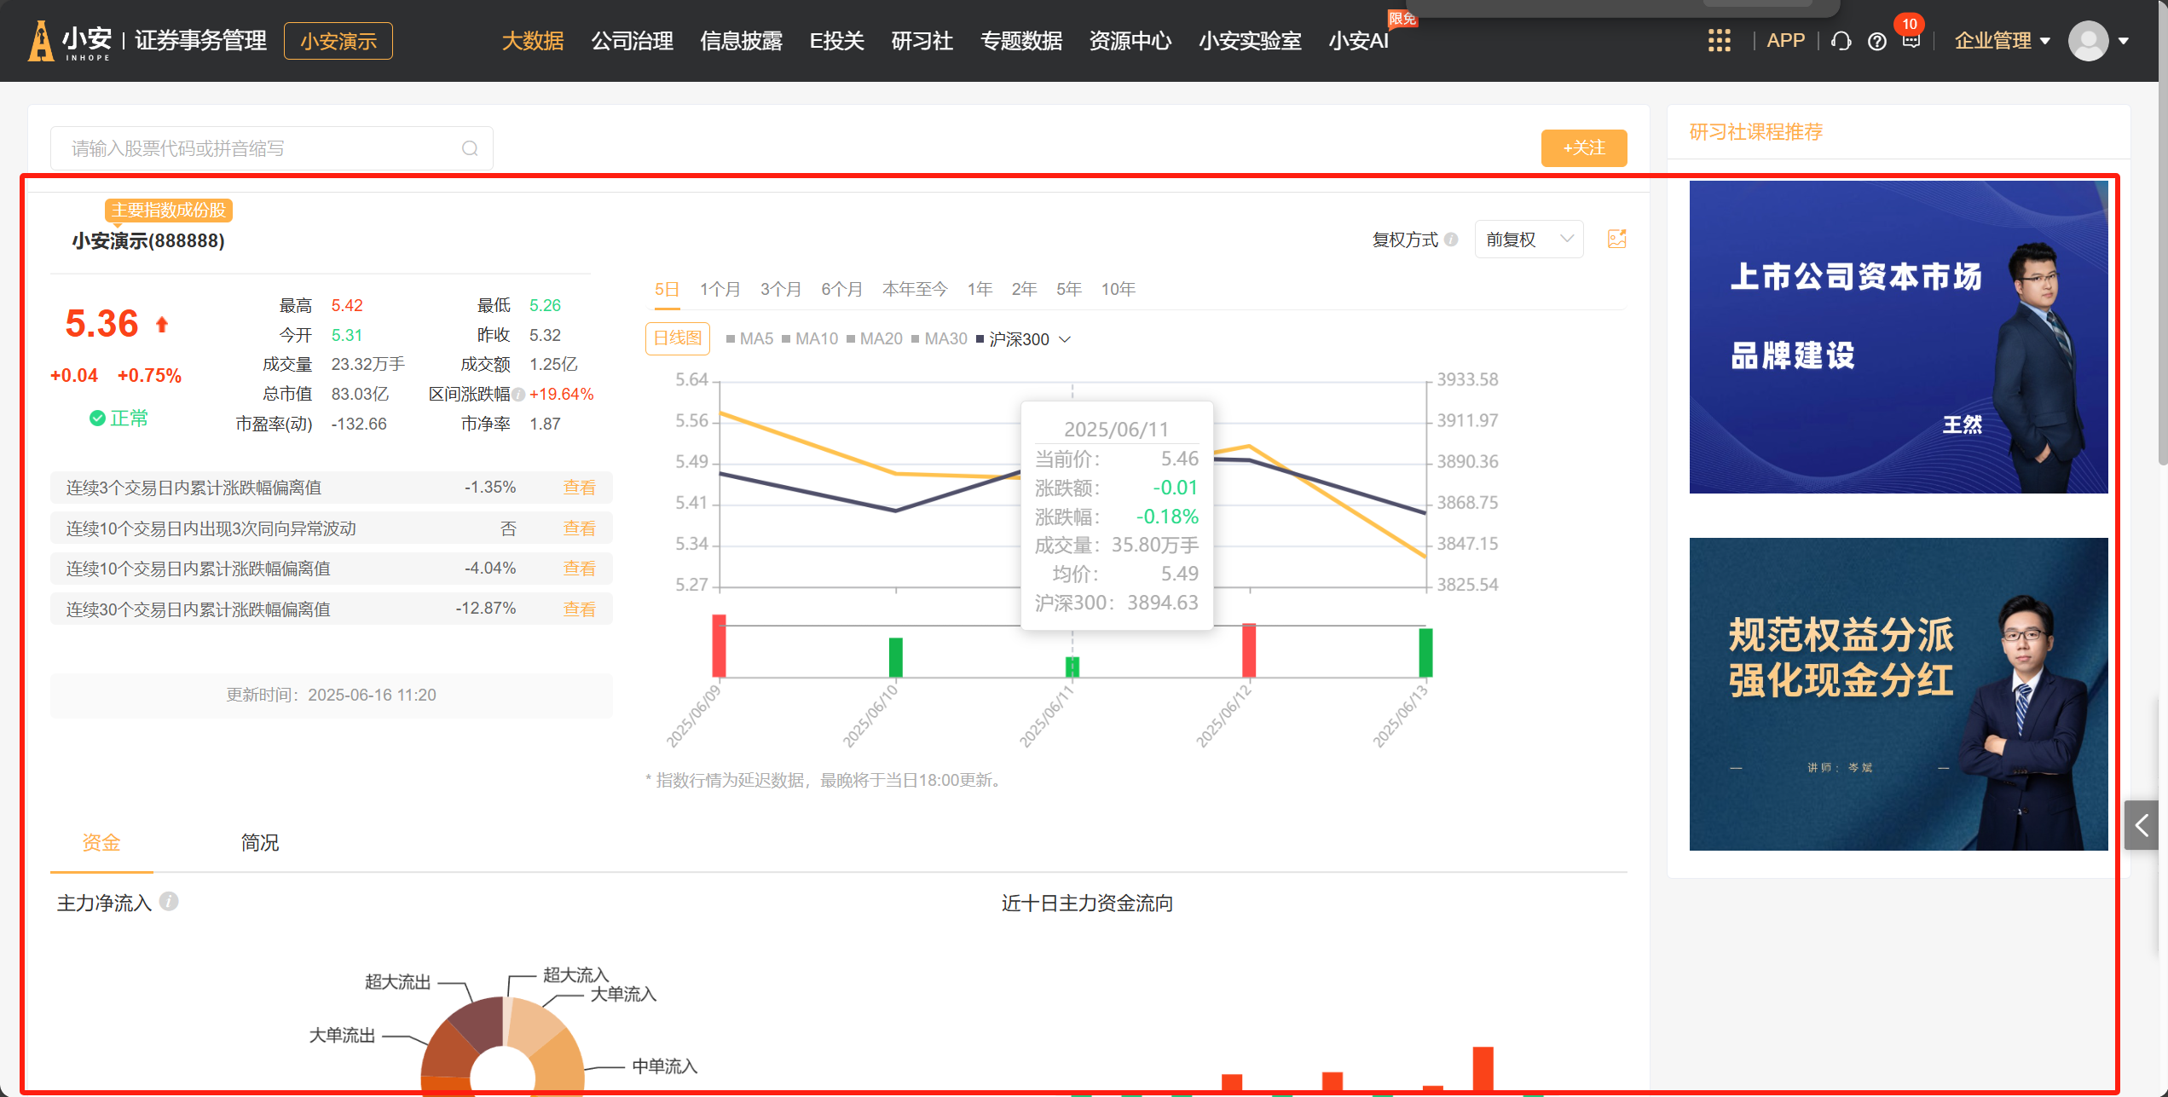
Task: Click the 复权方式 info icon
Action: [1451, 240]
